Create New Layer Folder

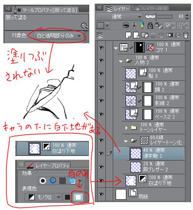(x=144, y=35)
